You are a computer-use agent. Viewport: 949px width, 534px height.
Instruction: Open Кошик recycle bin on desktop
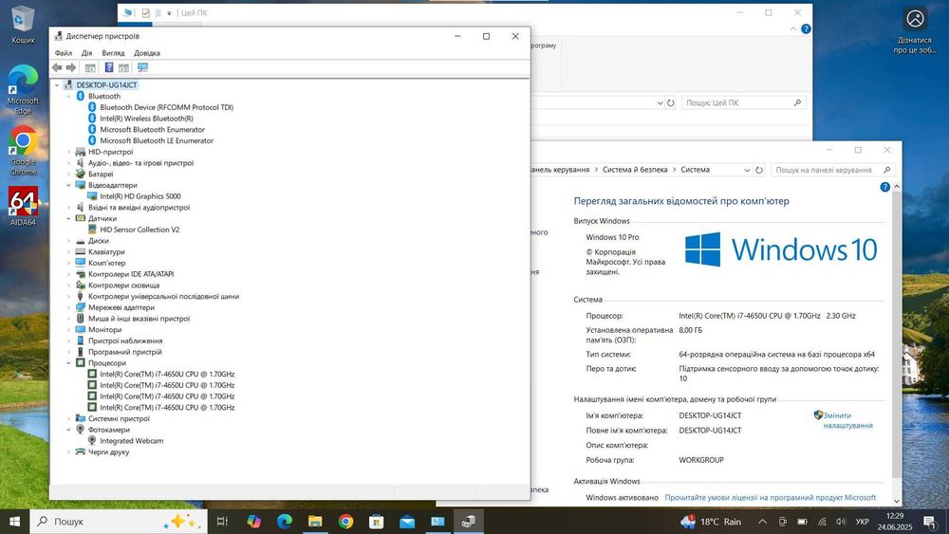tap(23, 25)
